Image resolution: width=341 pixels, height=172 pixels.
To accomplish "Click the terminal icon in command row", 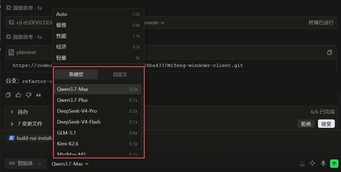I will tap(12, 23).
